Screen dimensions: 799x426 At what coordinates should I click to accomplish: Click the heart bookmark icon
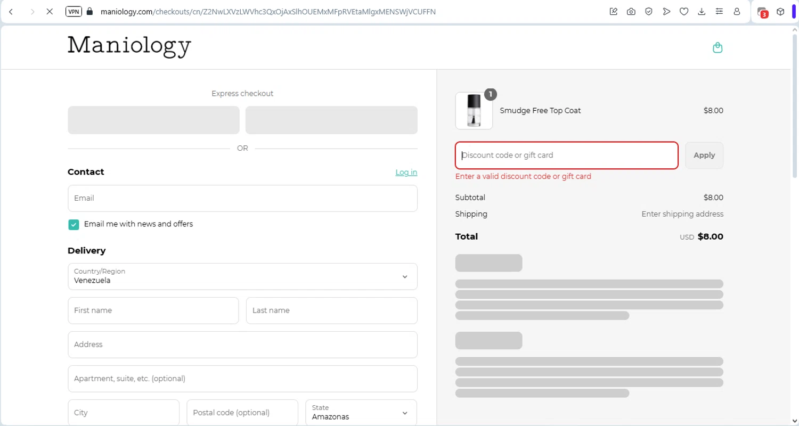684,11
